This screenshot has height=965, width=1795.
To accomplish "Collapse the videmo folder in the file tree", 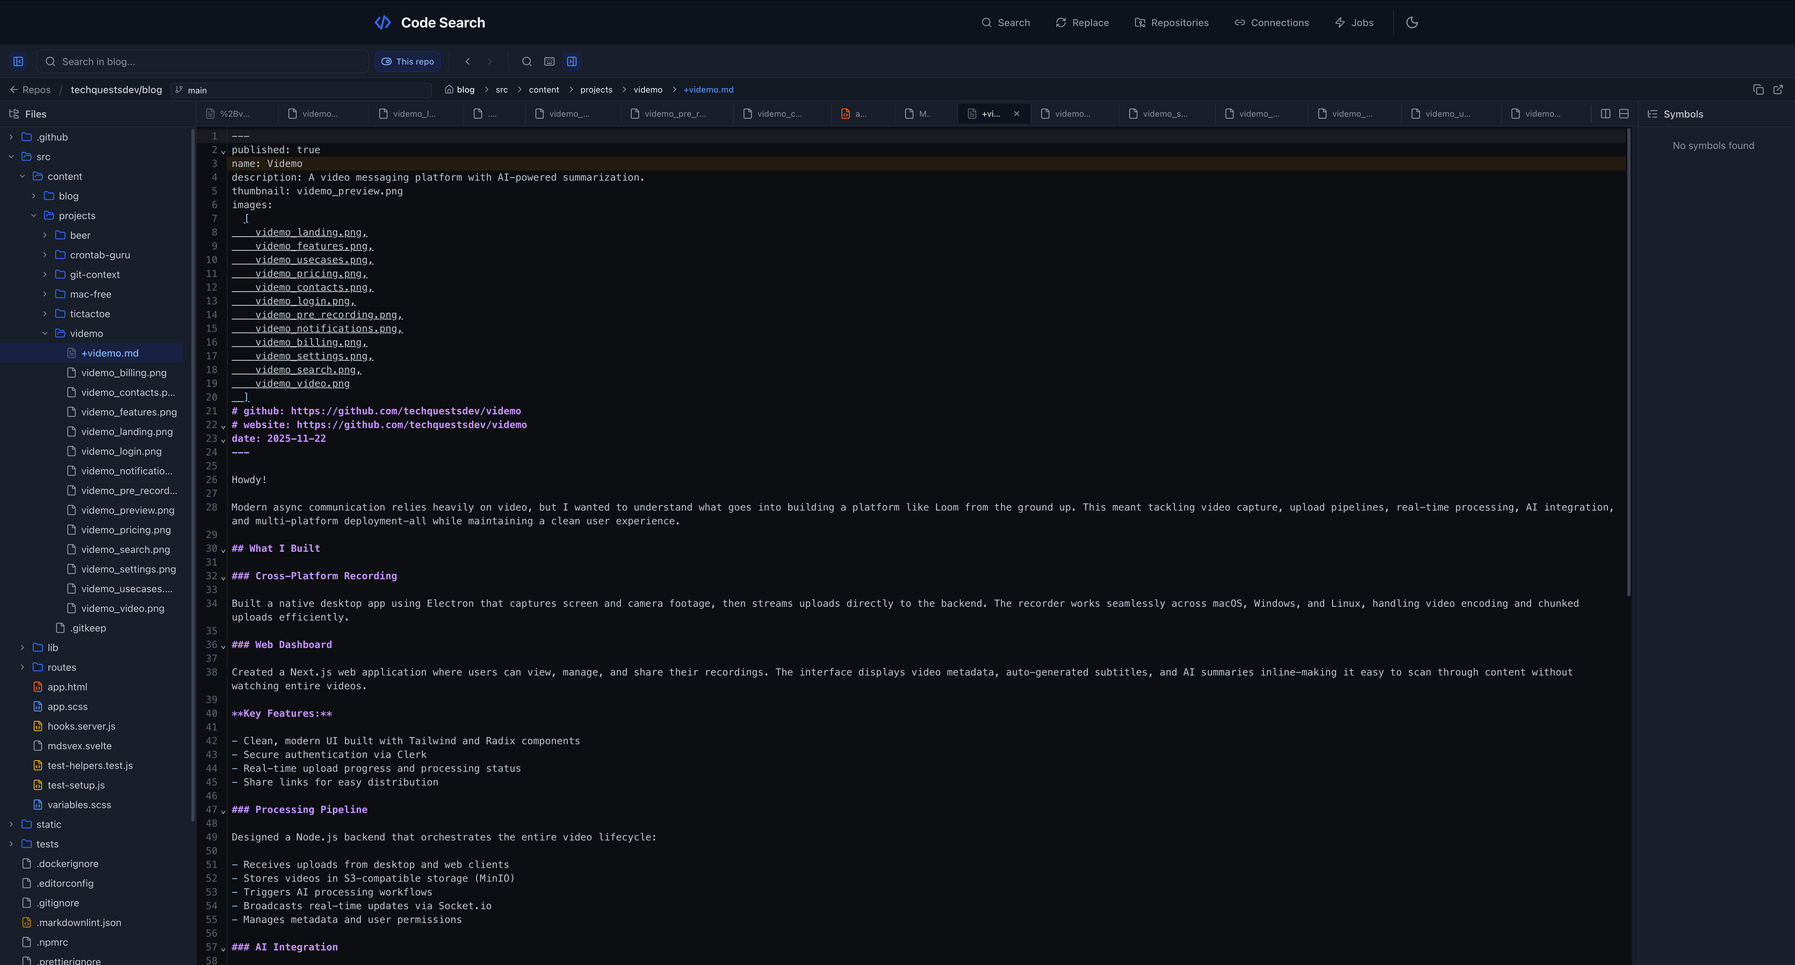I will click(45, 333).
